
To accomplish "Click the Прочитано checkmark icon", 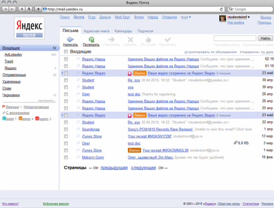I will tap(167, 40).
